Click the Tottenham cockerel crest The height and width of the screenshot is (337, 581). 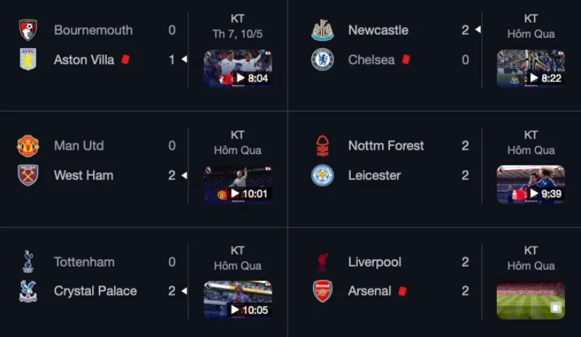click(x=28, y=261)
